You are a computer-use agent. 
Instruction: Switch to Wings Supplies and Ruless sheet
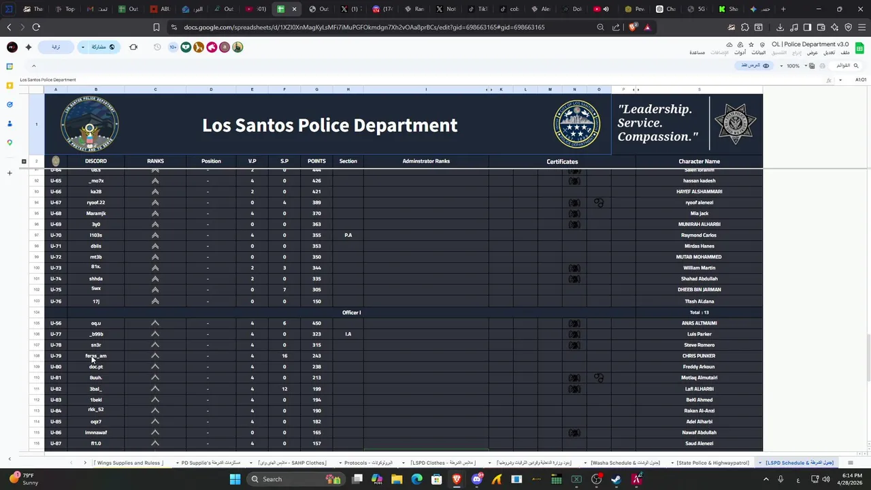tap(129, 463)
